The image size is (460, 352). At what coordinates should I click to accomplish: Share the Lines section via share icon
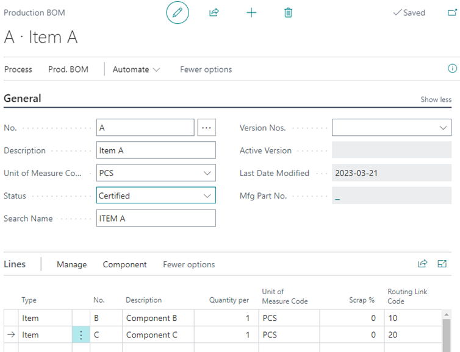click(422, 264)
